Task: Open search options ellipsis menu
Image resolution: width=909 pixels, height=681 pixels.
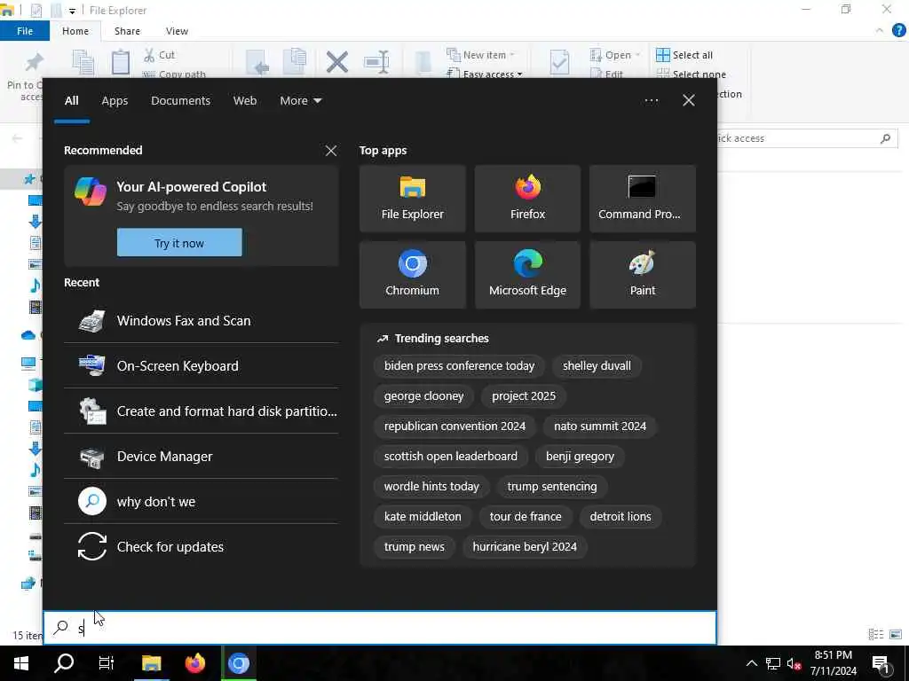Action: click(x=651, y=101)
